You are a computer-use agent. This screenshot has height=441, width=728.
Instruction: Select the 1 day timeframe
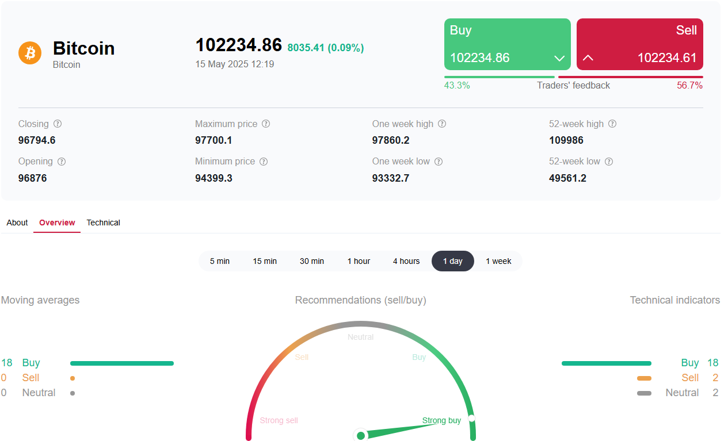[453, 261]
